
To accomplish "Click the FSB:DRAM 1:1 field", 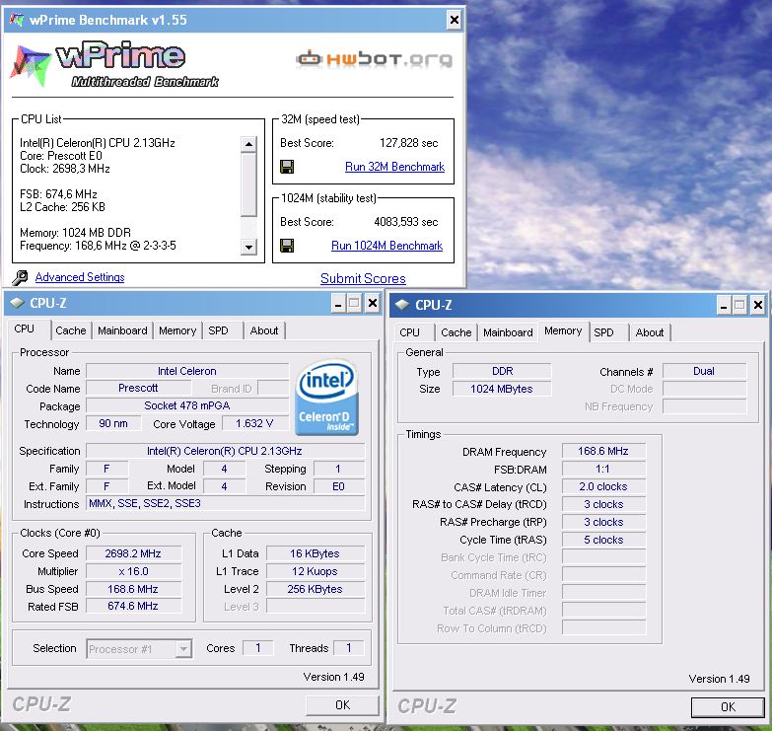I will pos(603,469).
